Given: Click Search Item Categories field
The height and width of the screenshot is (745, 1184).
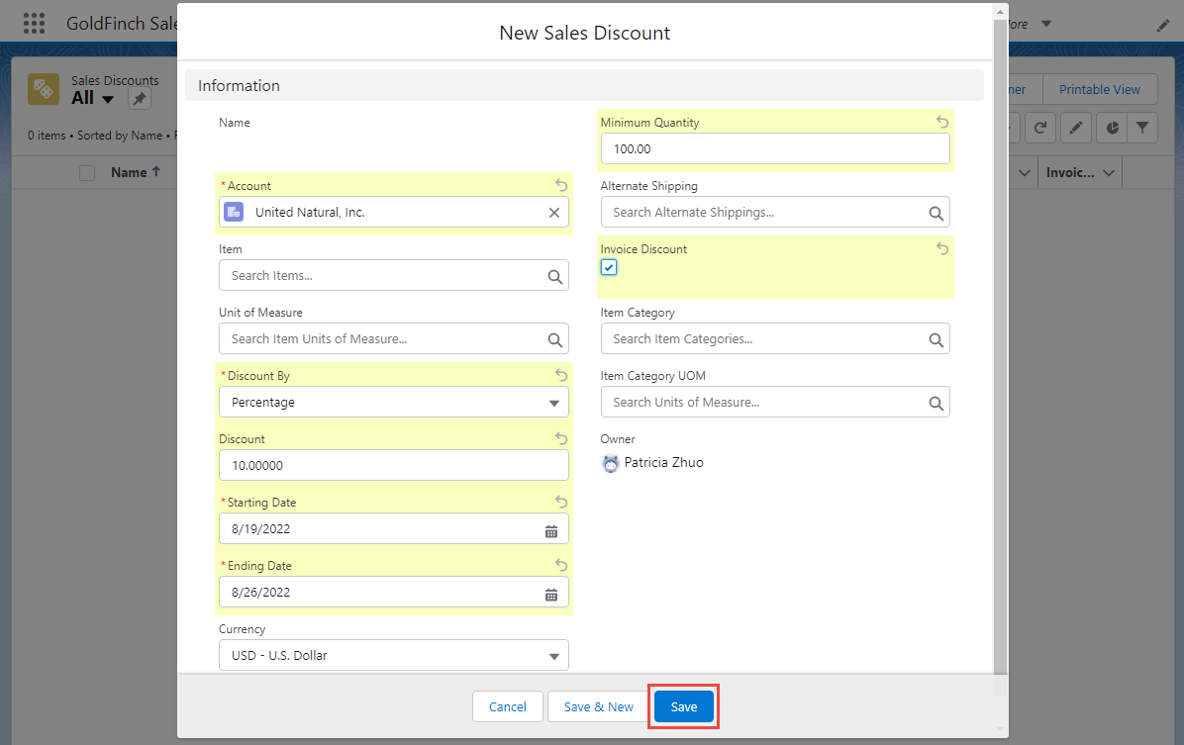Looking at the screenshot, I should pos(775,339).
